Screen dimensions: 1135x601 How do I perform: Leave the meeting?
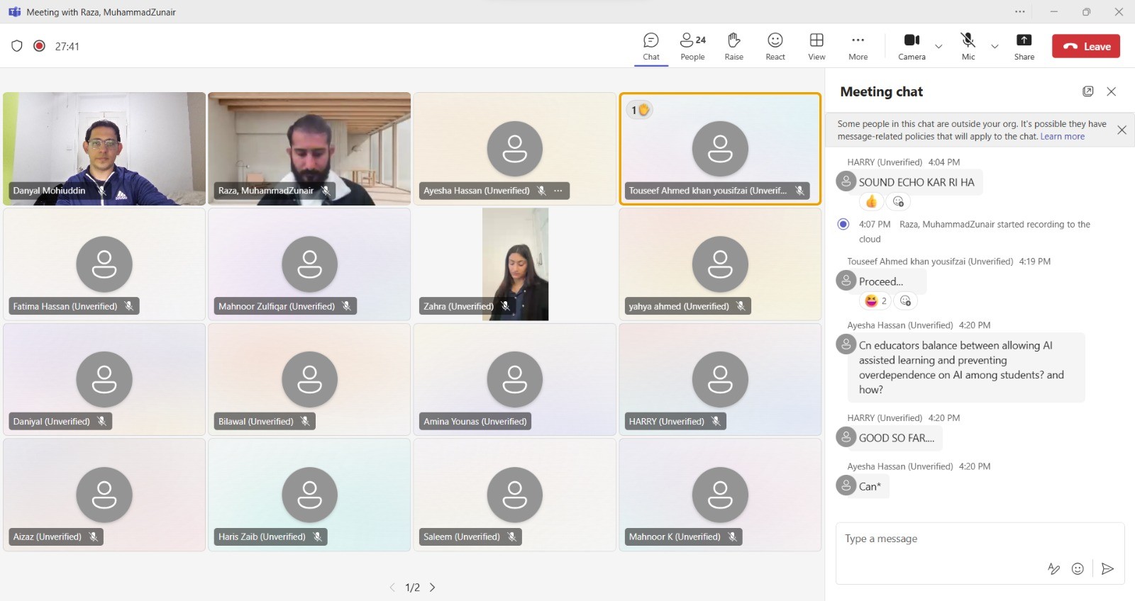(1086, 46)
